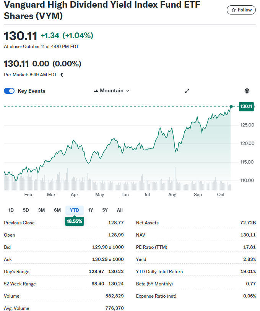The height and width of the screenshot is (311, 260).
Task: Click the 16.55% YTD return badge
Action: point(75,221)
